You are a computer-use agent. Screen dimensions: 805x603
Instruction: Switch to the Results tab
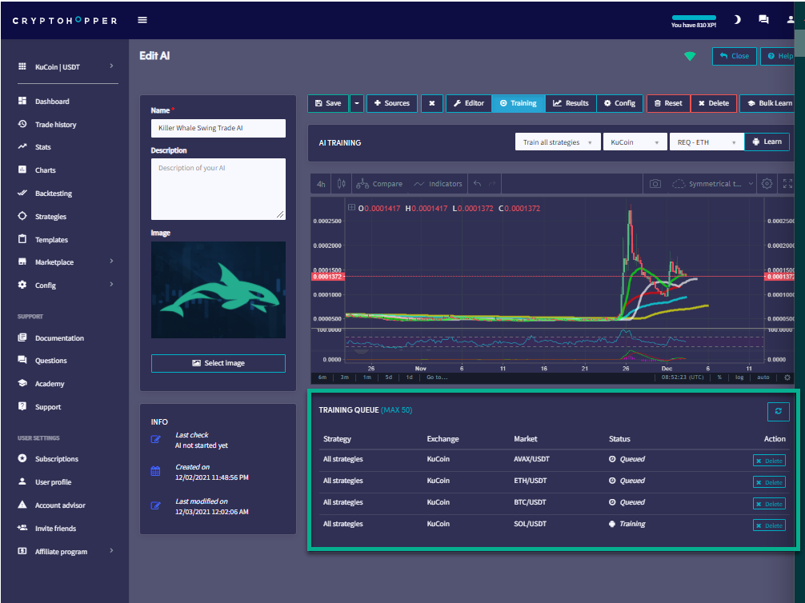571,103
